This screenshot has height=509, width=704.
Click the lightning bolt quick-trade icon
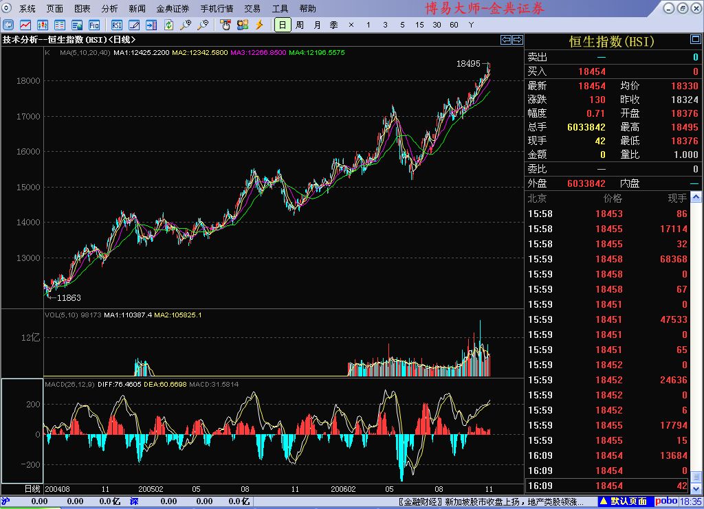(259, 25)
